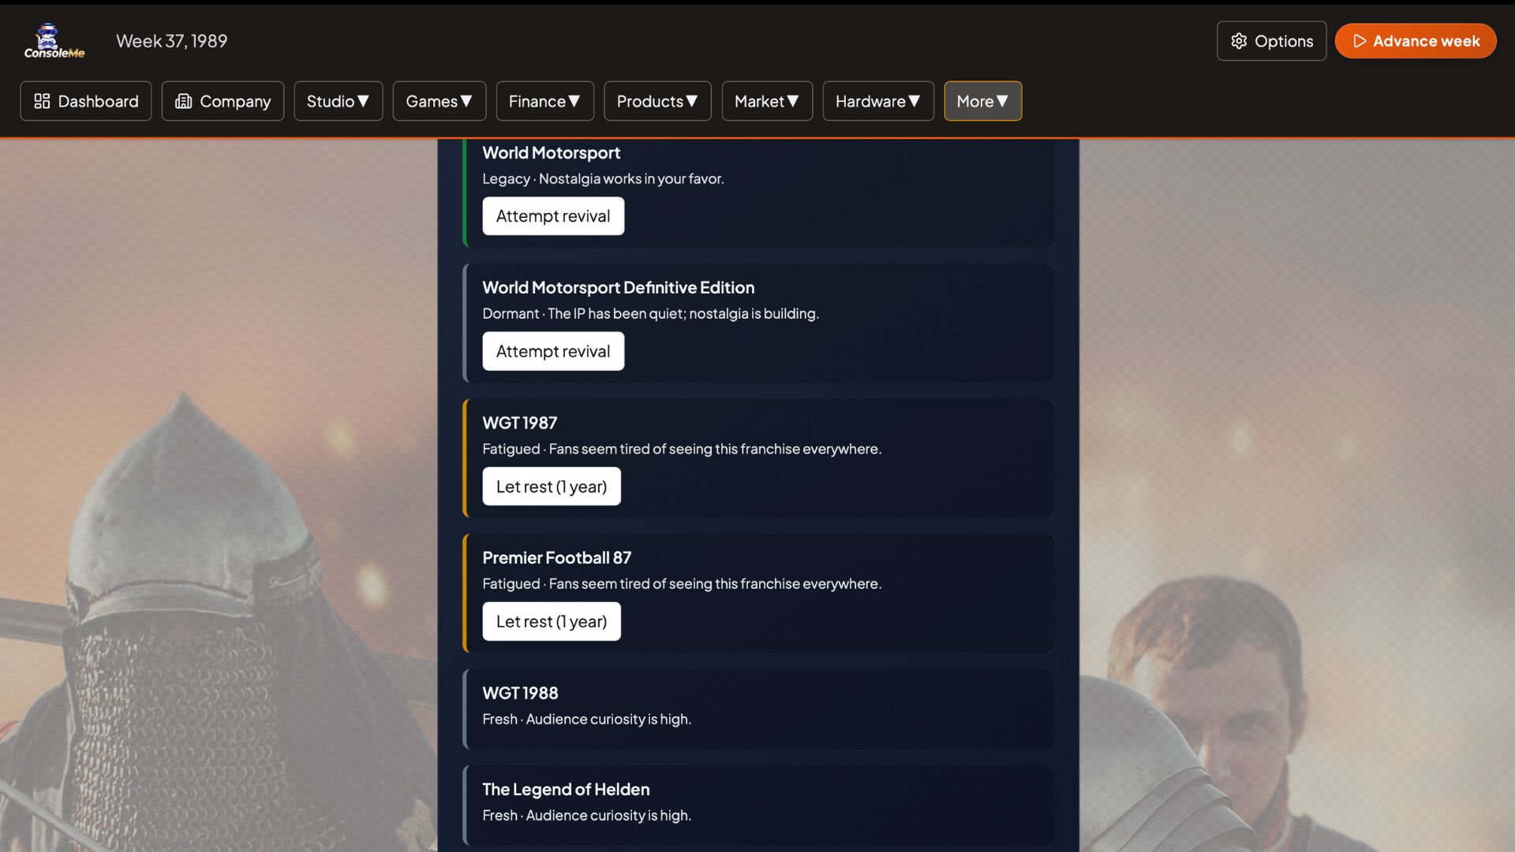Image resolution: width=1515 pixels, height=852 pixels.
Task: Open the Products dropdown
Action: pyautogui.click(x=657, y=101)
